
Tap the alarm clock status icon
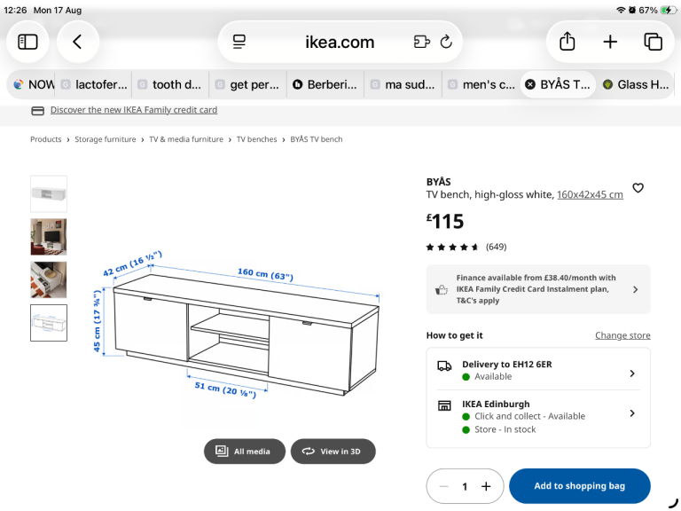632,10
